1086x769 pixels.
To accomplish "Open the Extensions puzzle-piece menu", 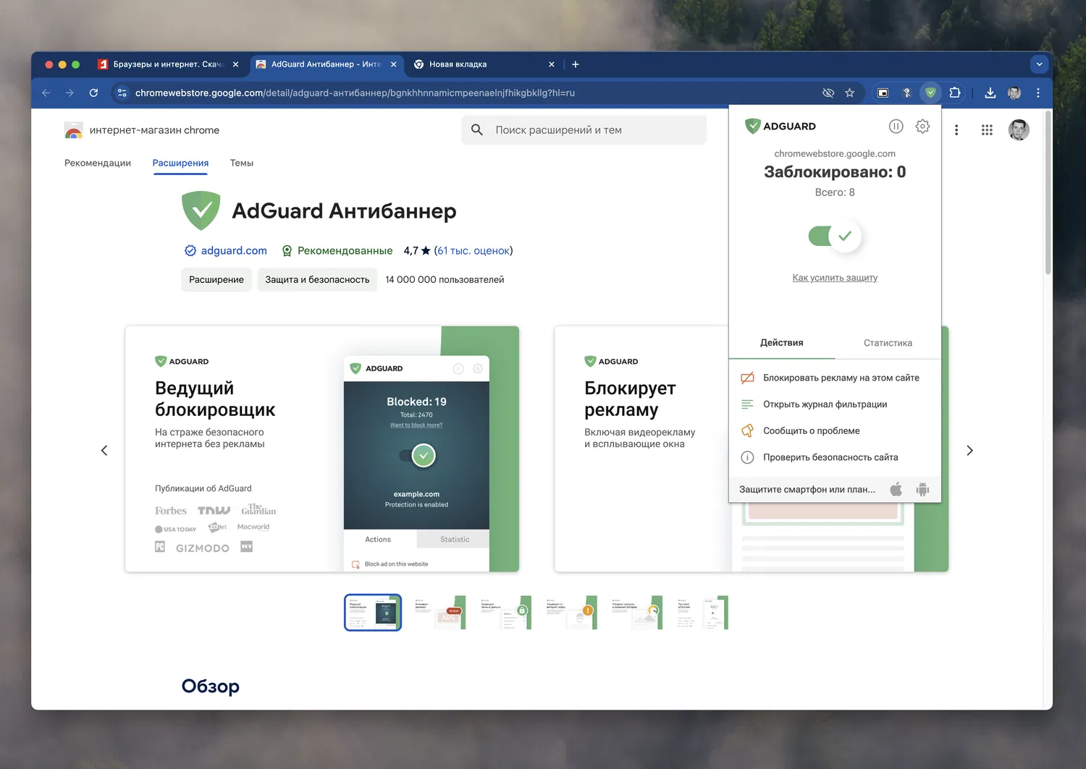I will click(x=955, y=93).
